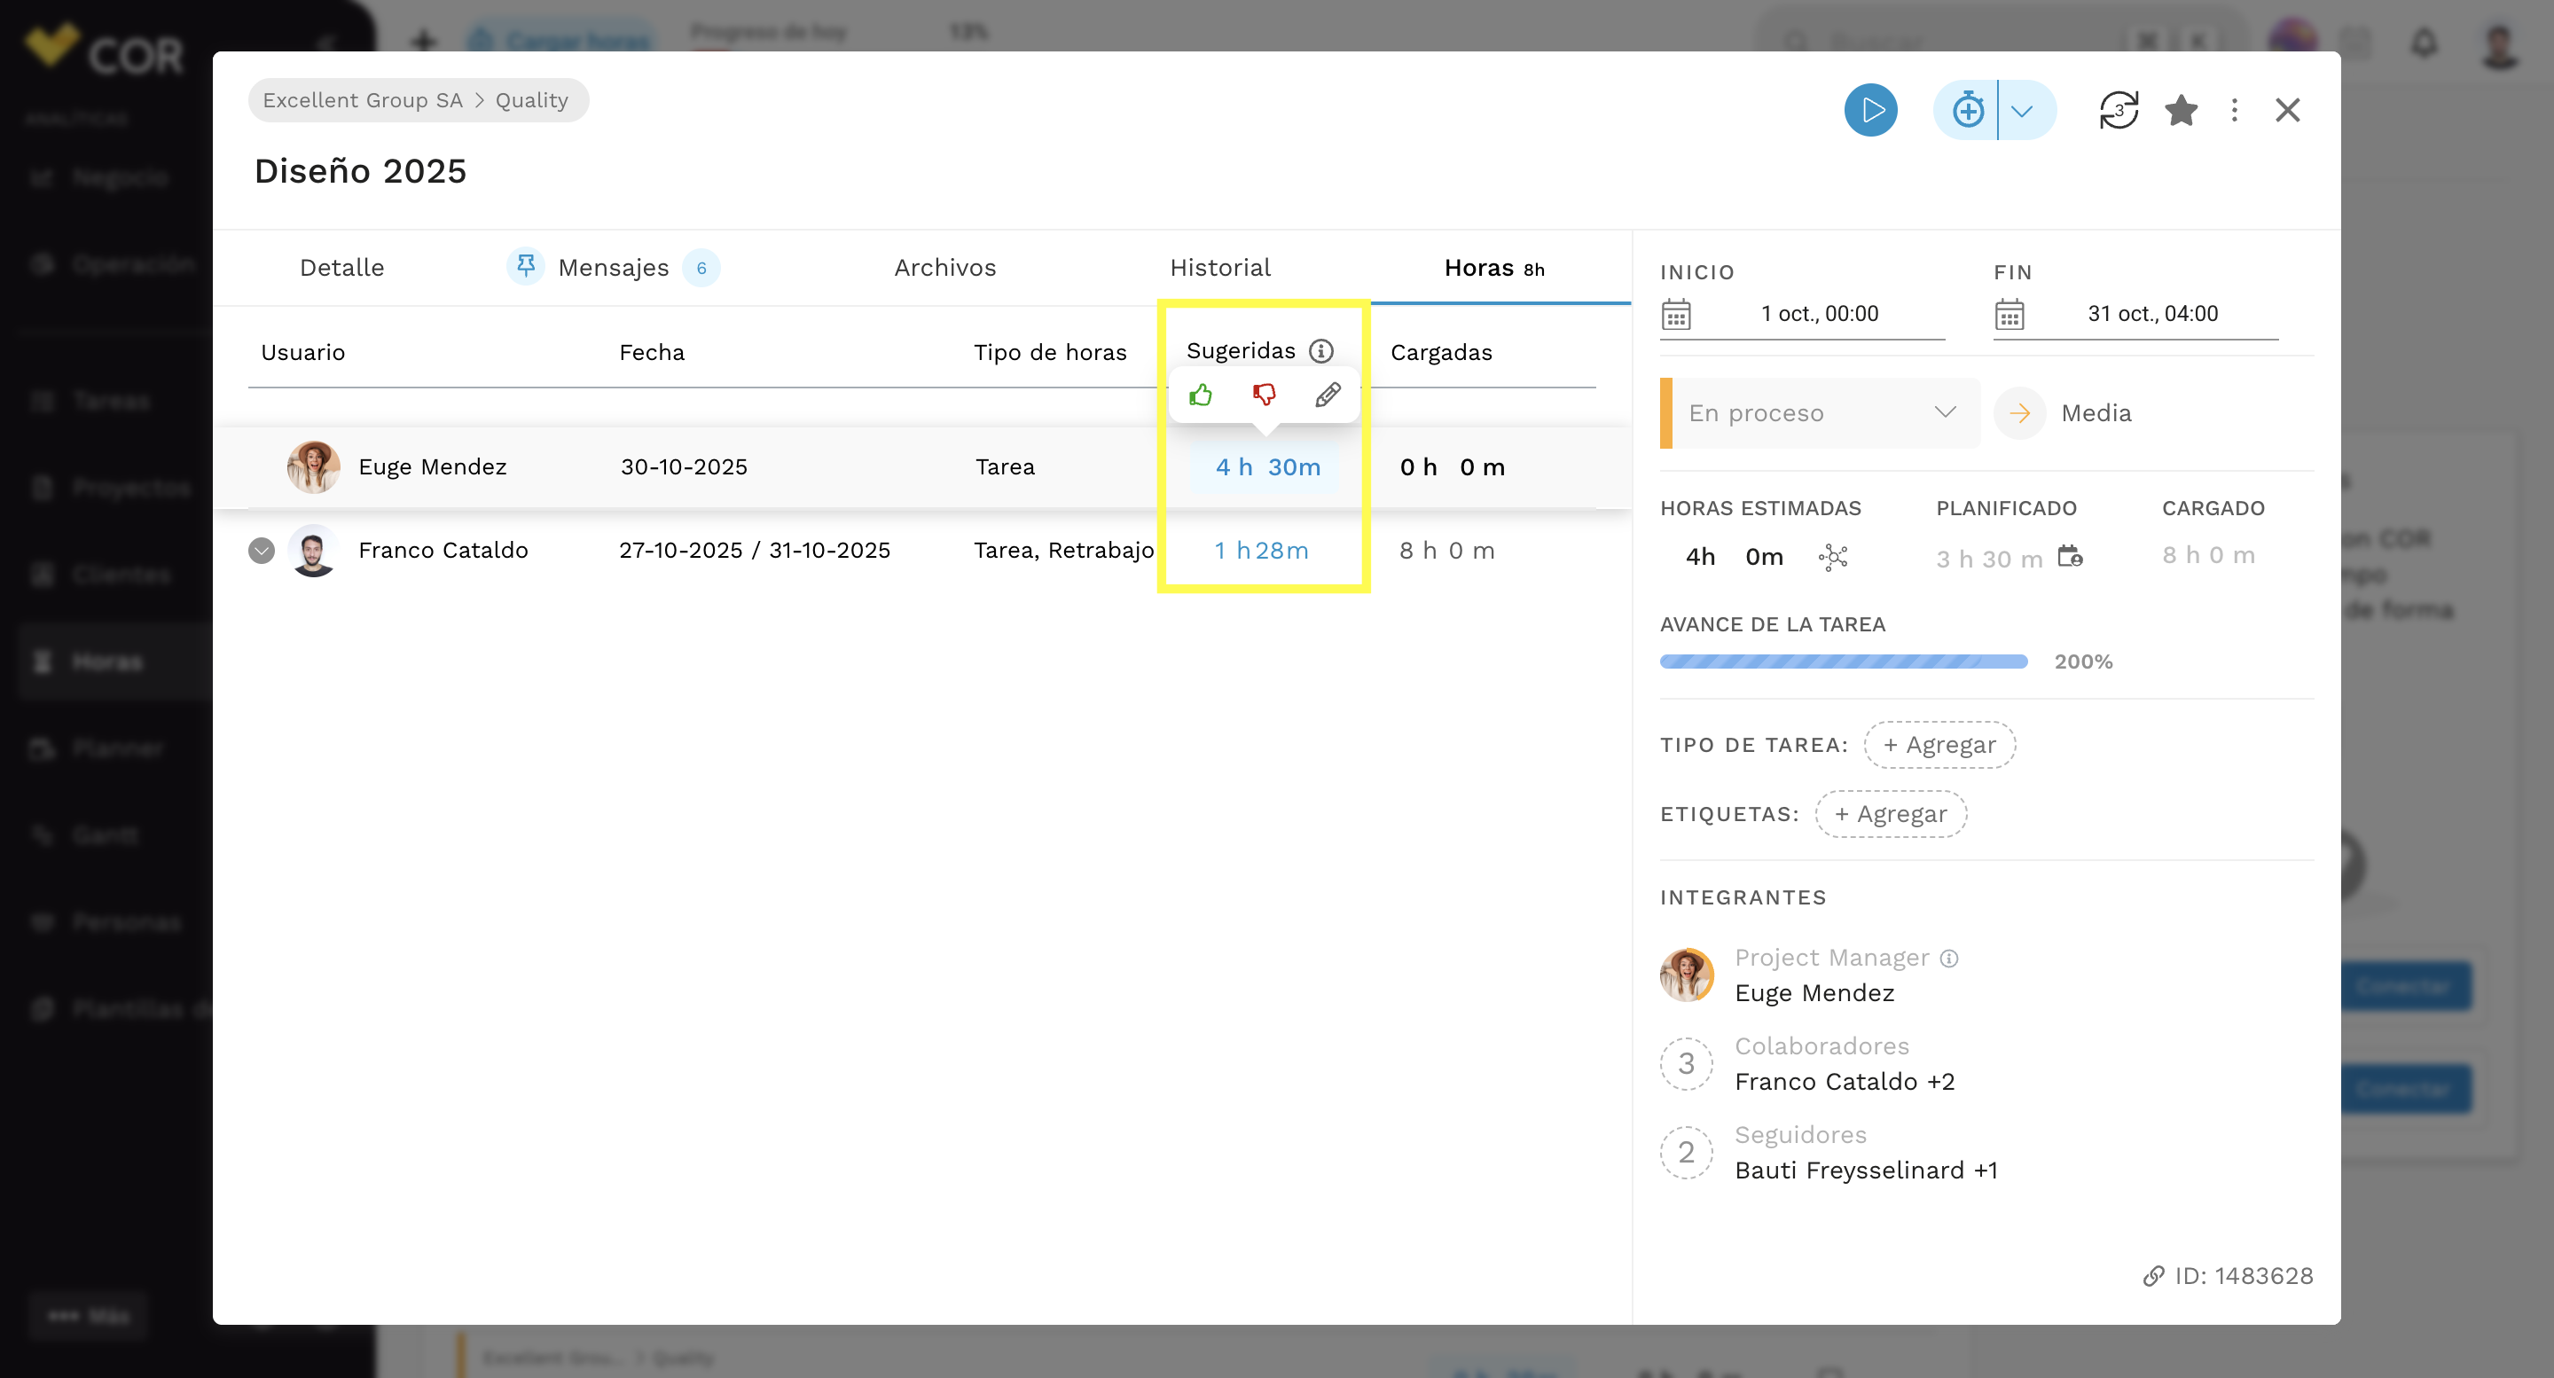Open the En proceso status dropdown
Image resolution: width=2554 pixels, height=1378 pixels.
point(1821,413)
